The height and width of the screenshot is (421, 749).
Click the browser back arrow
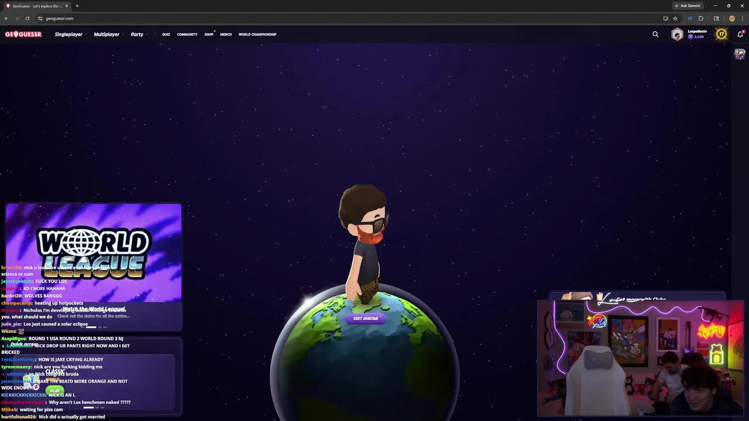6,18
